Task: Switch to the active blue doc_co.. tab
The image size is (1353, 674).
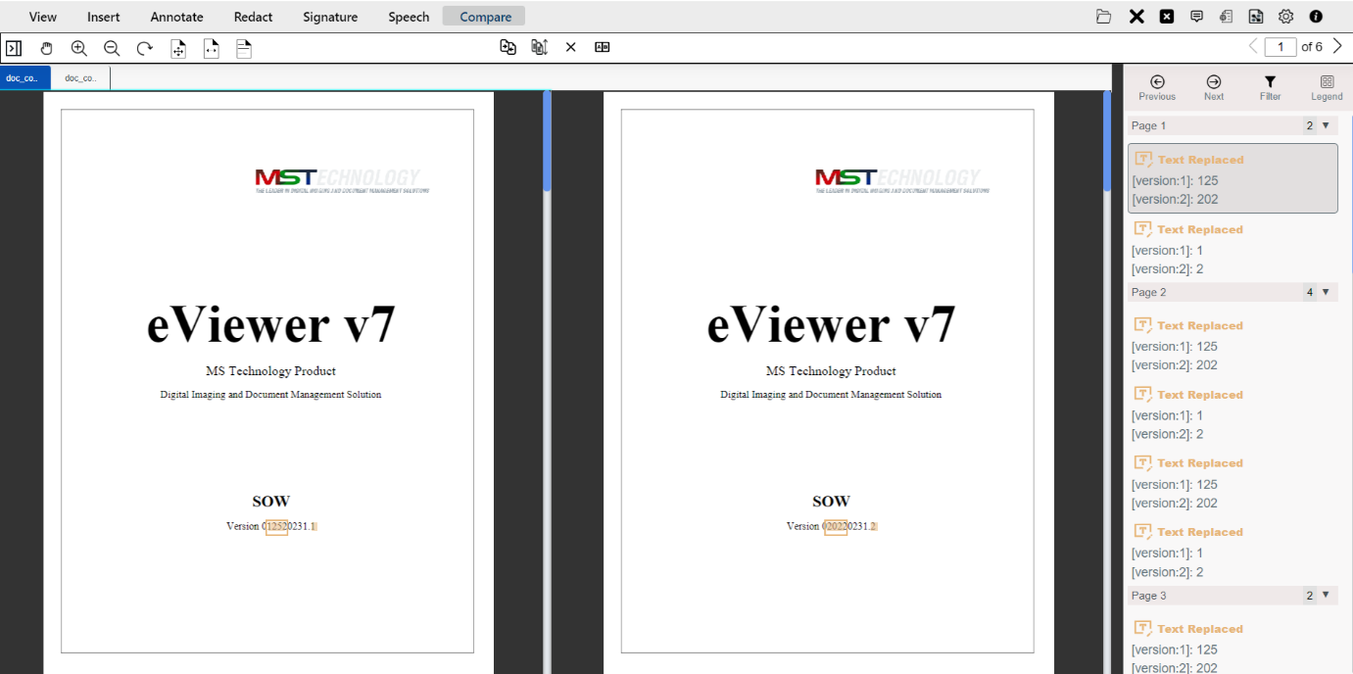Action: pos(25,78)
